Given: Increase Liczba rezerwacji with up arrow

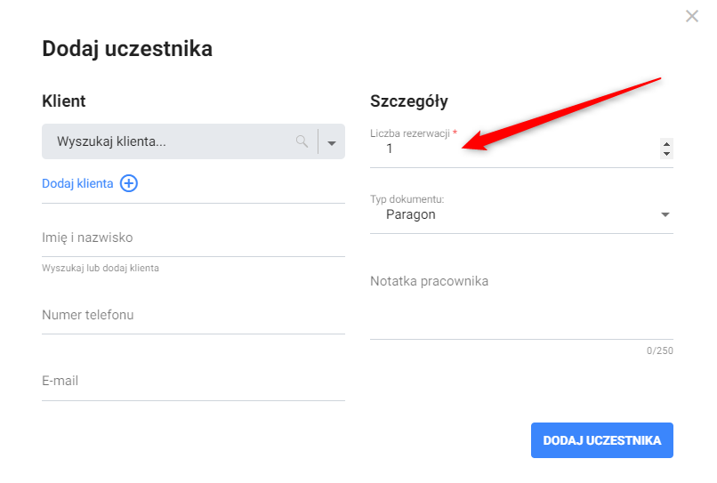Looking at the screenshot, I should tap(666, 144).
